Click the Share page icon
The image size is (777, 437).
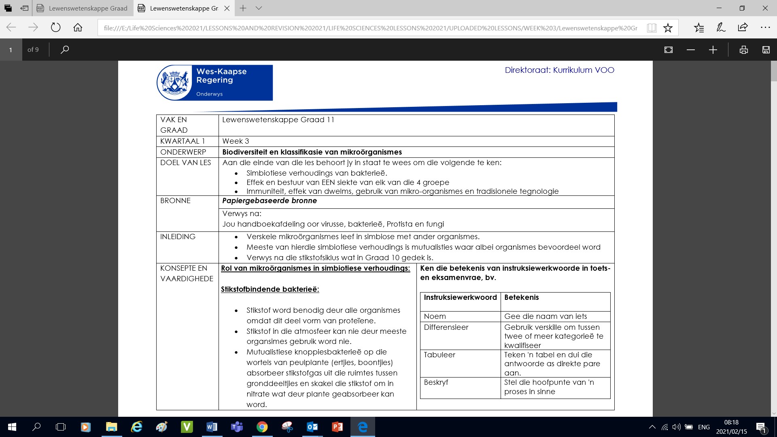coord(743,28)
